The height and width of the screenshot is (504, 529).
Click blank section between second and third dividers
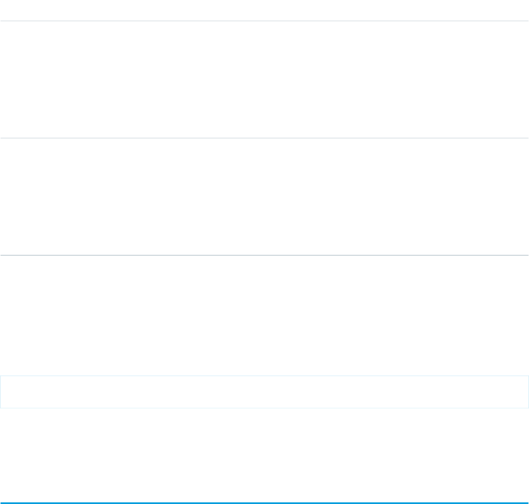click(264, 197)
